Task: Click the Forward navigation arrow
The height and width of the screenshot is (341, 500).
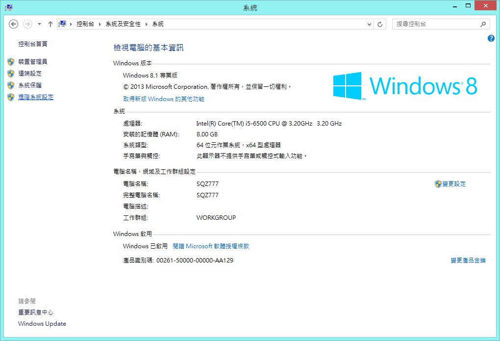Action: [x=28, y=24]
